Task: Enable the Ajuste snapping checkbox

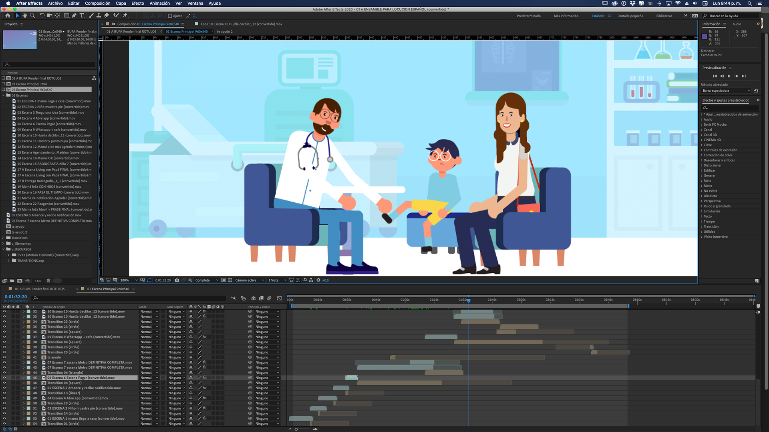Action: click(170, 16)
